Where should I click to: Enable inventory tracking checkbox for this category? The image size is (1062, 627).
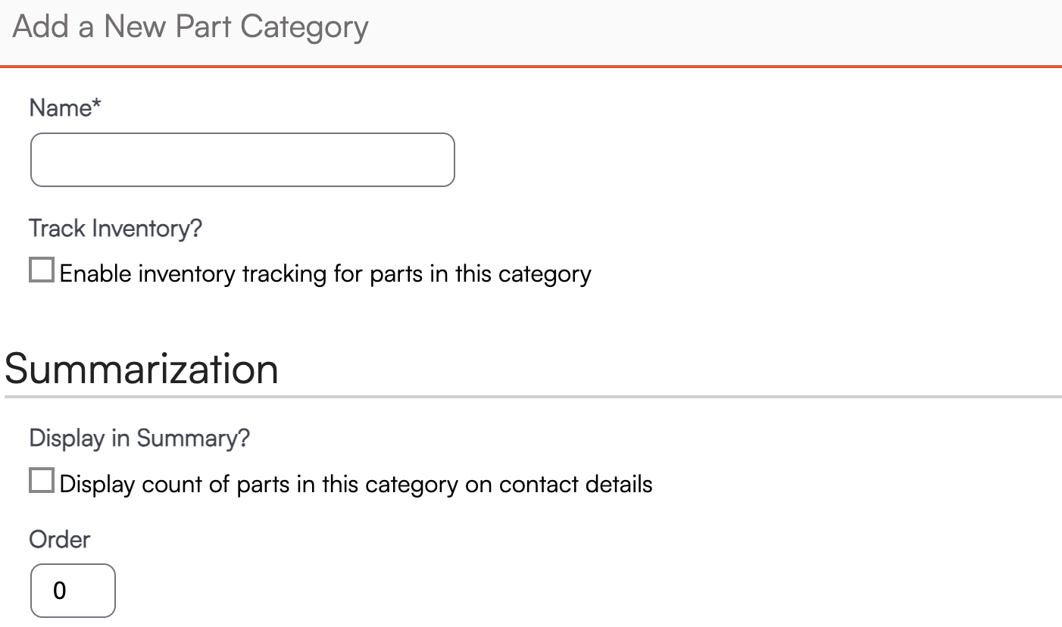tap(42, 270)
